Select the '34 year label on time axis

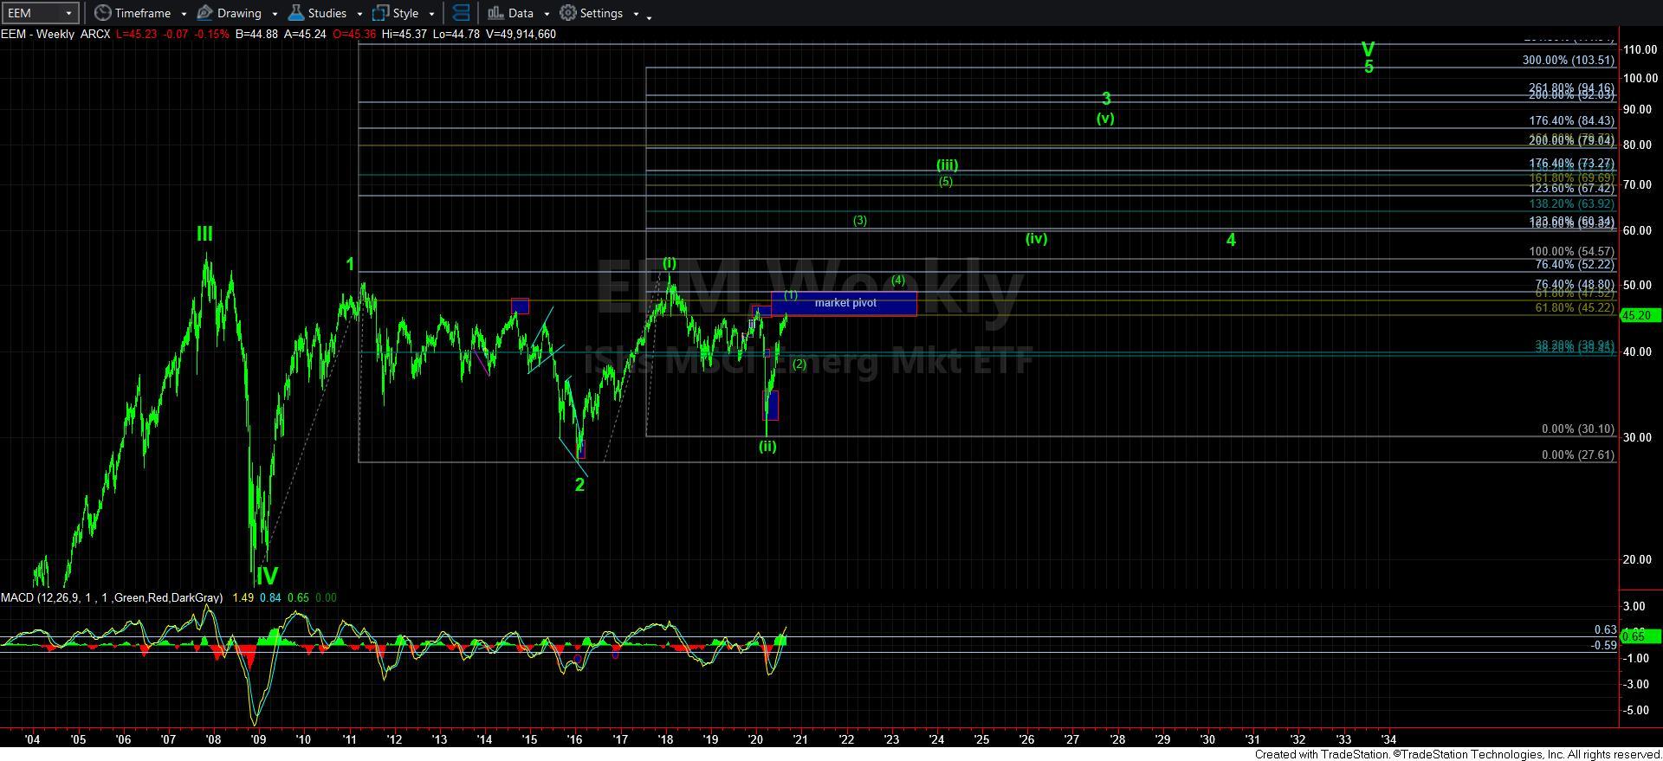1388,739
